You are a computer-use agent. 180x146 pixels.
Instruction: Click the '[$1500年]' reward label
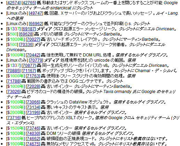click(x=15, y=128)
